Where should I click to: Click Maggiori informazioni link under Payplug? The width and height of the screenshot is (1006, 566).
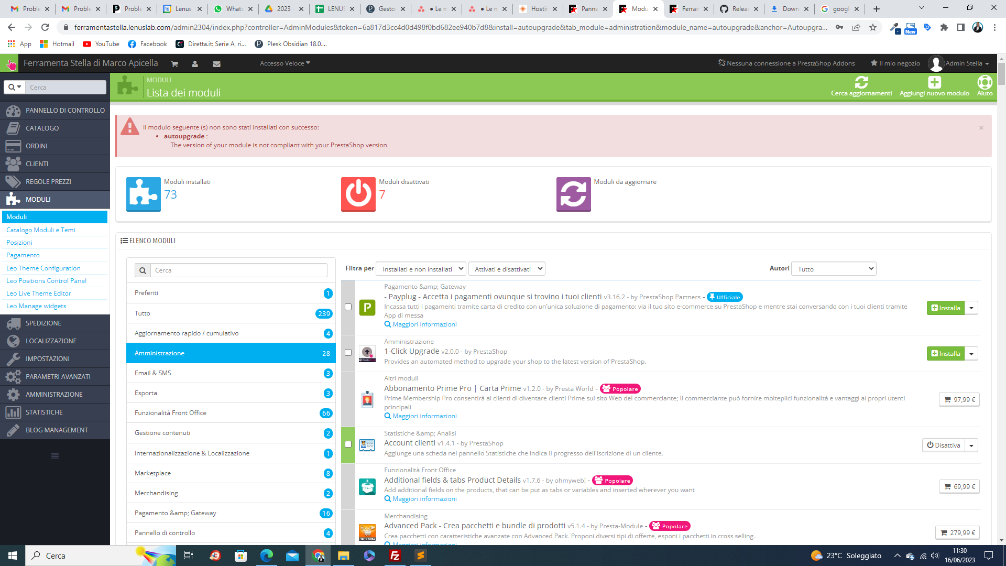(x=424, y=324)
